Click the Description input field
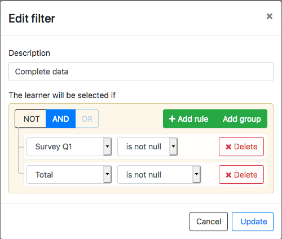 pos(141,72)
